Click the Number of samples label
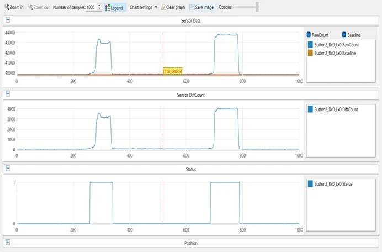This screenshot has height=252, width=382. coord(69,7)
